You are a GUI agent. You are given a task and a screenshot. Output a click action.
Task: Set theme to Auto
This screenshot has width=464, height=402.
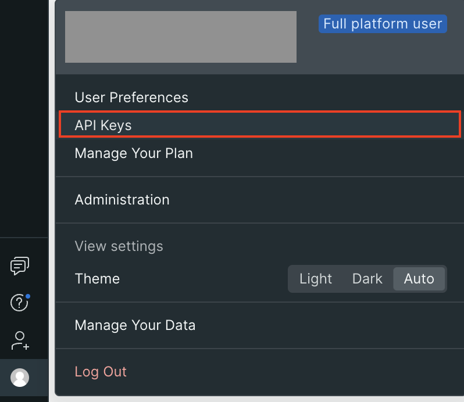tap(419, 279)
